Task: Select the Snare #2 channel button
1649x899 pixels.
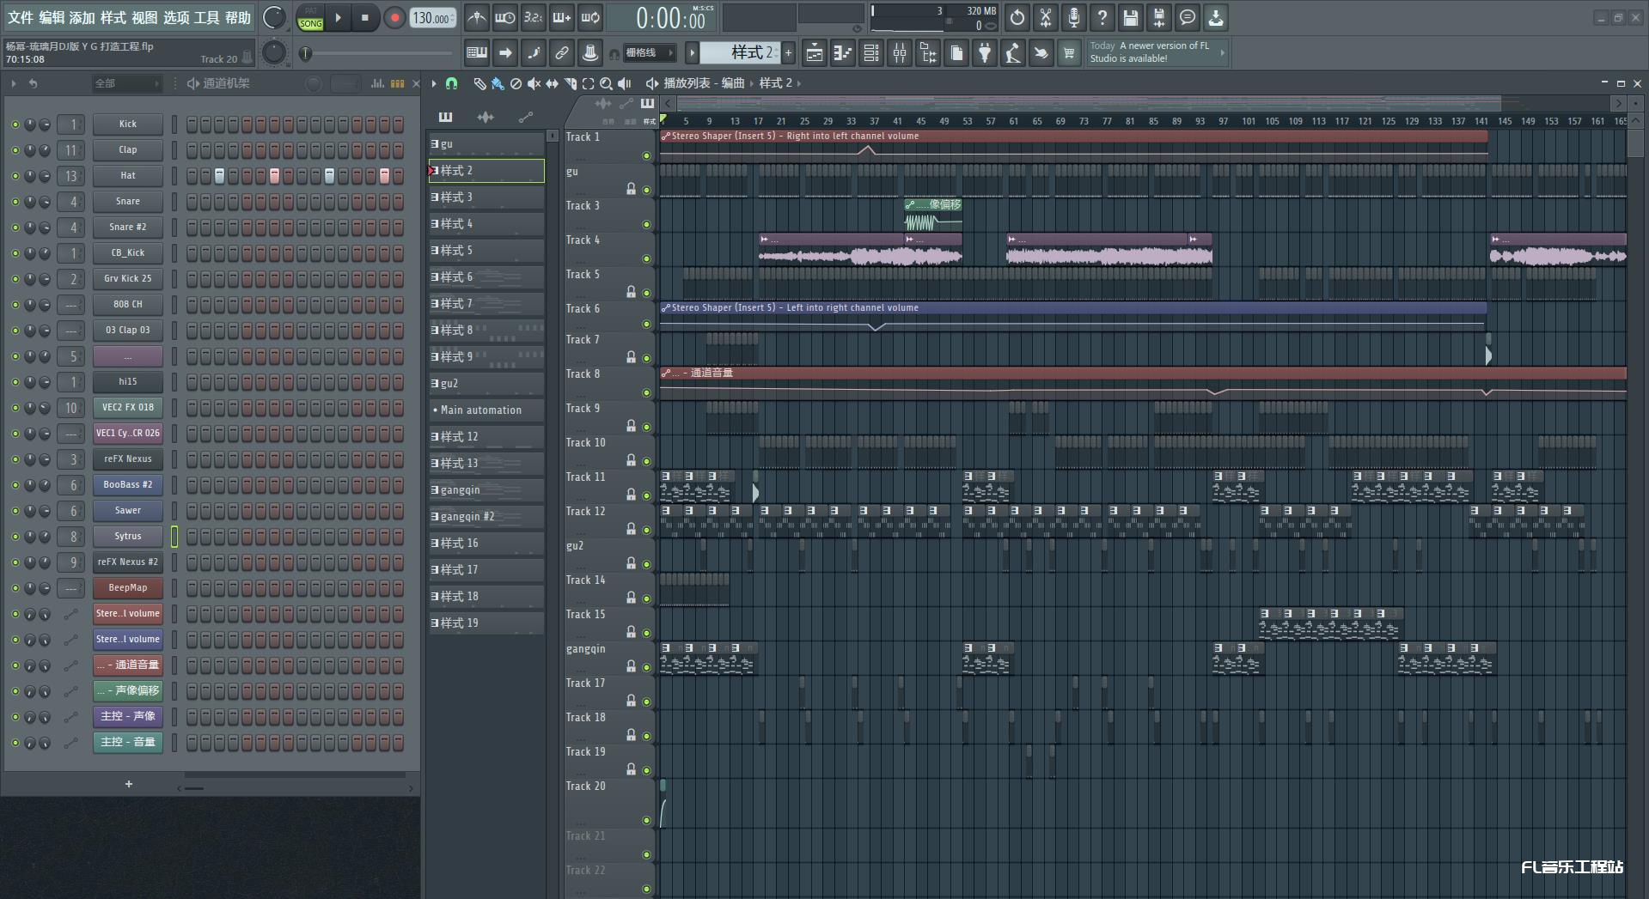Action: click(x=128, y=228)
